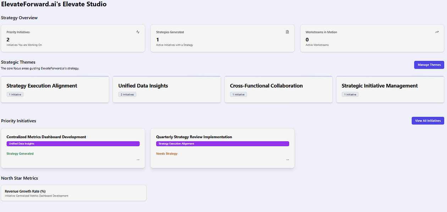Select Centralized Metrics Dashboard Development initiative title
The image size is (447, 212).
46,137
